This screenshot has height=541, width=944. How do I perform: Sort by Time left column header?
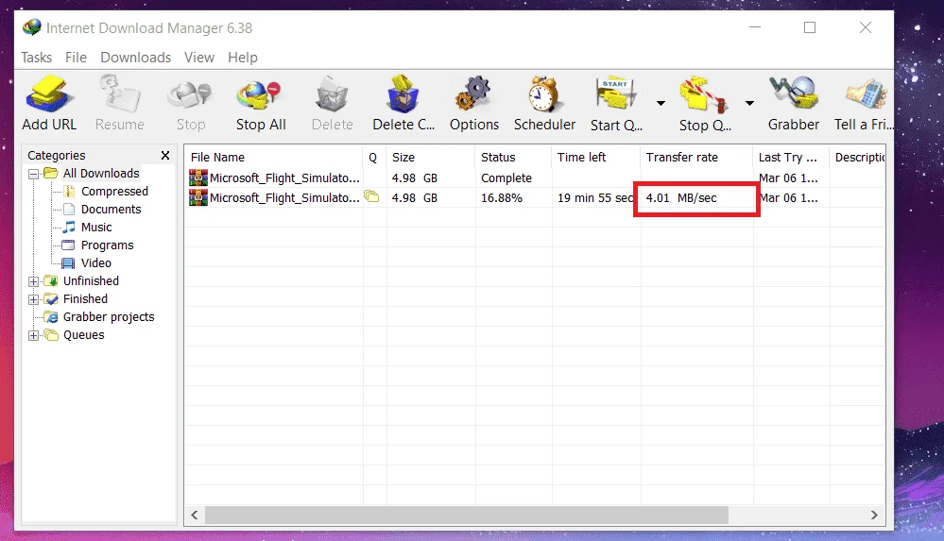coord(596,157)
